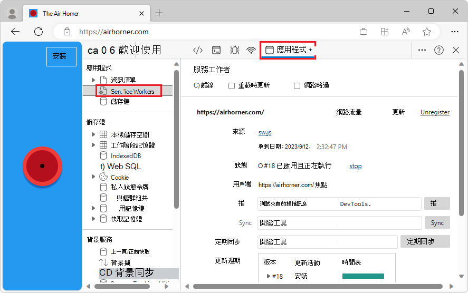
Task: Open the sw.js source link
Action: 265,132
